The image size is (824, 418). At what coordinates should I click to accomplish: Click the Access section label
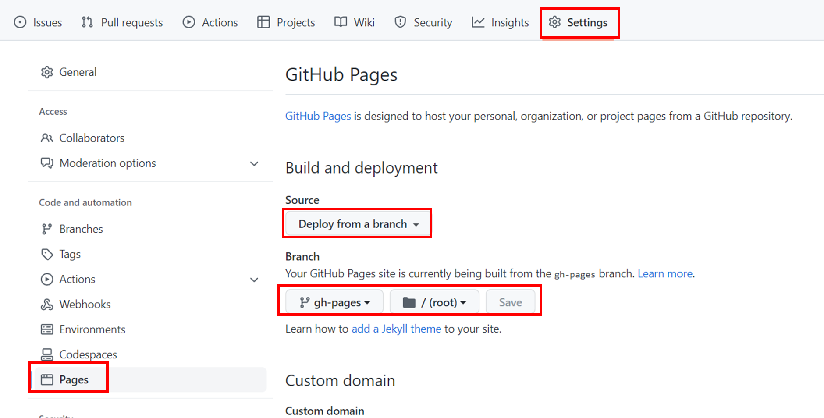(x=53, y=112)
